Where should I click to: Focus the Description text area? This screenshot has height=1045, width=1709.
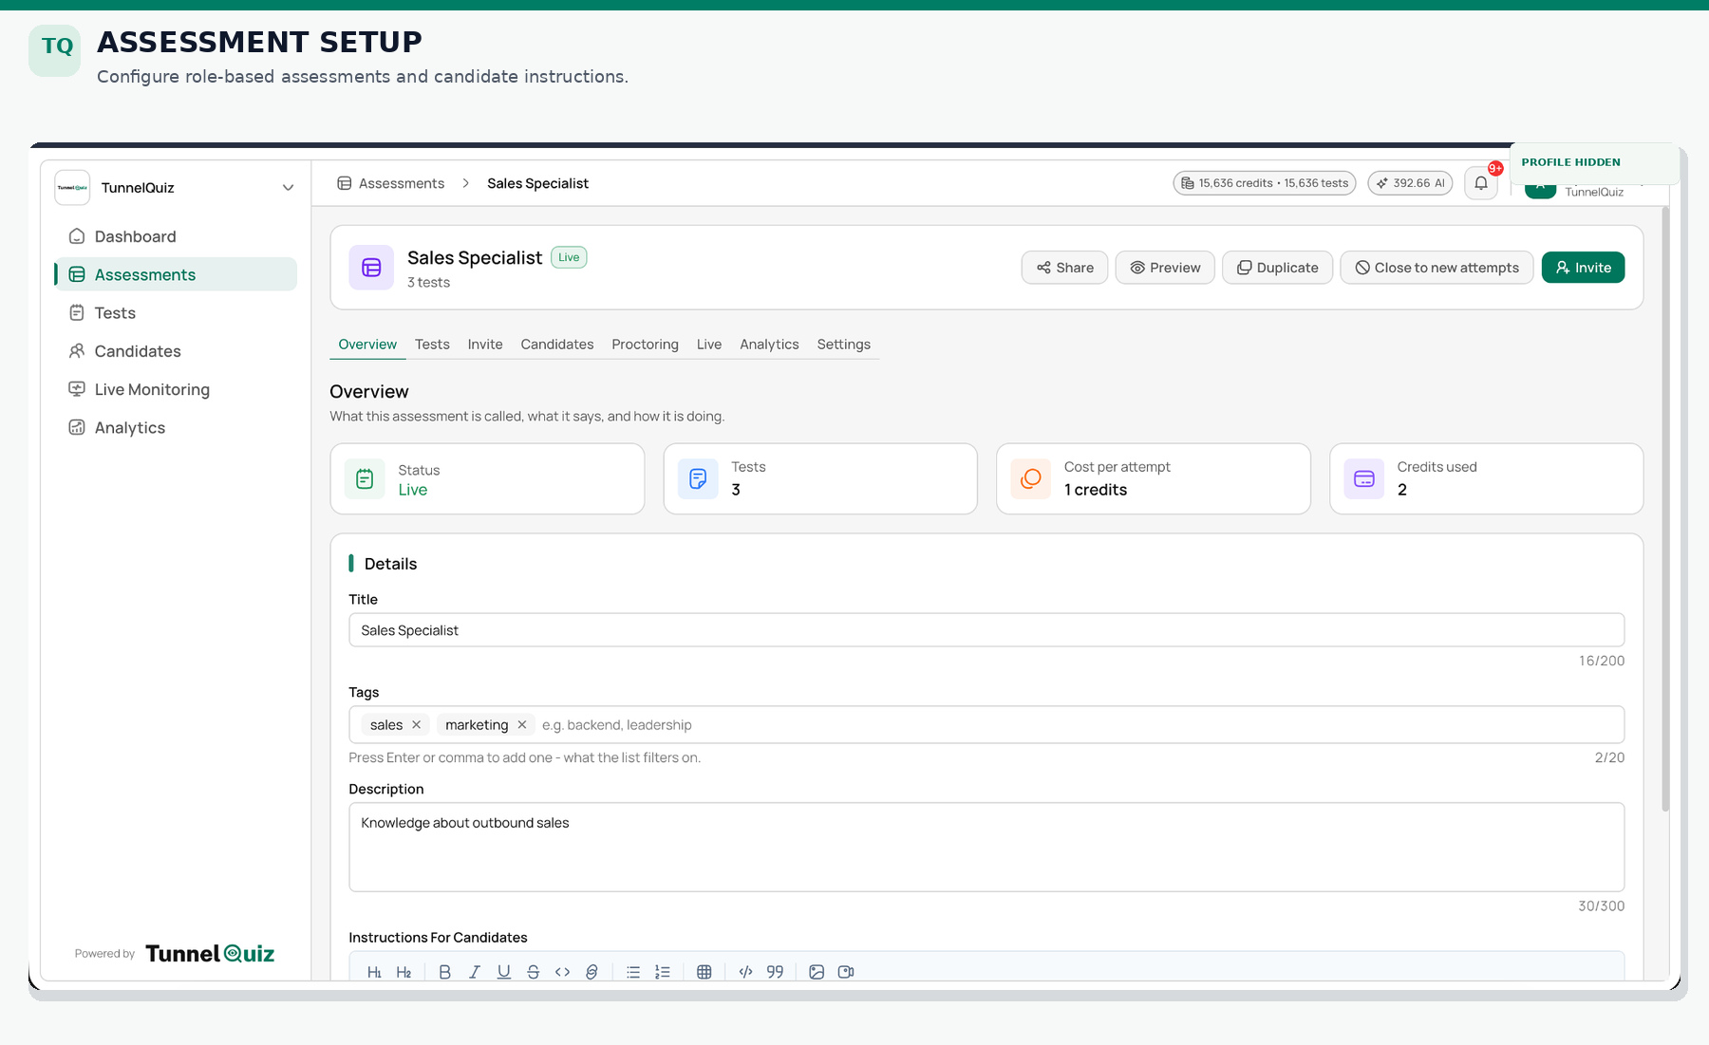point(986,847)
